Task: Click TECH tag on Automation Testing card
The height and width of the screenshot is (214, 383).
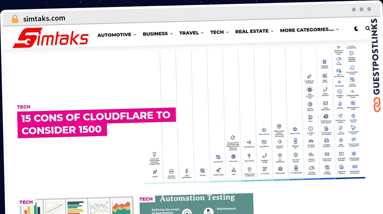Action: pyautogui.click(x=146, y=199)
